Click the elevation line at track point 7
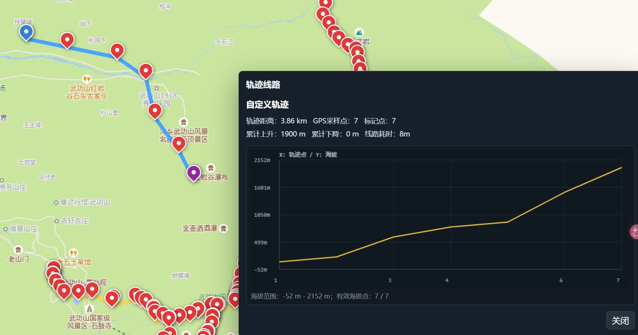 click(621, 168)
